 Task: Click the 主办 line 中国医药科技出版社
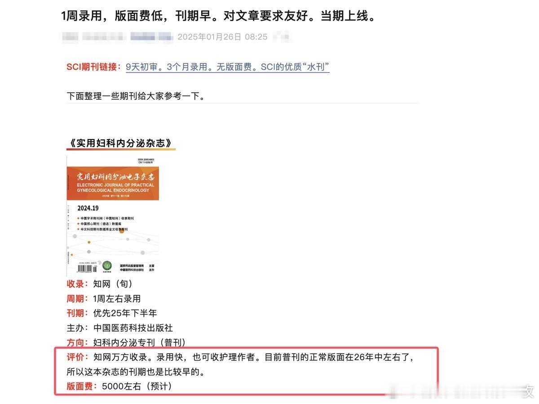(120, 328)
